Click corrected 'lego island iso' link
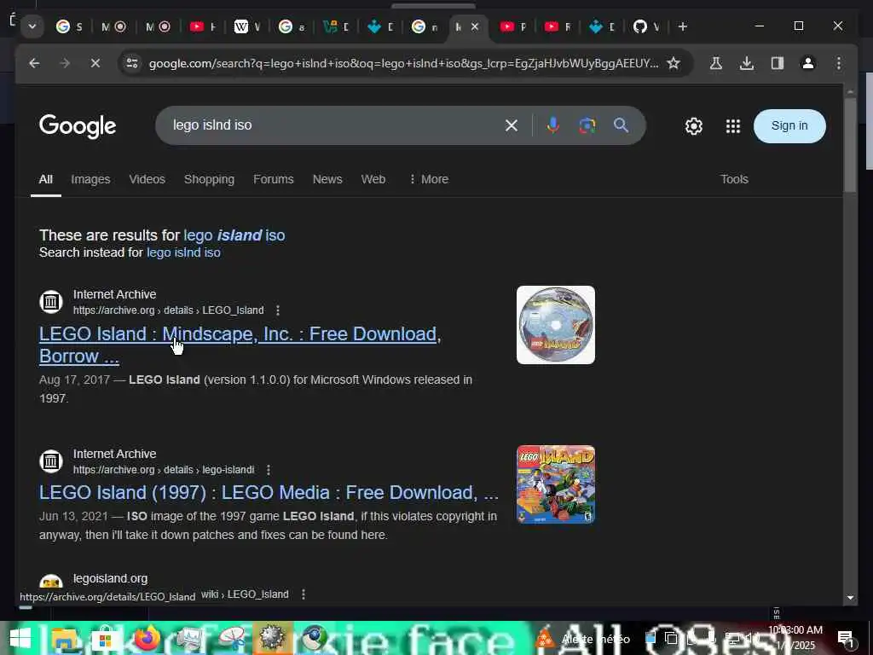The image size is (873, 655). coord(234,235)
